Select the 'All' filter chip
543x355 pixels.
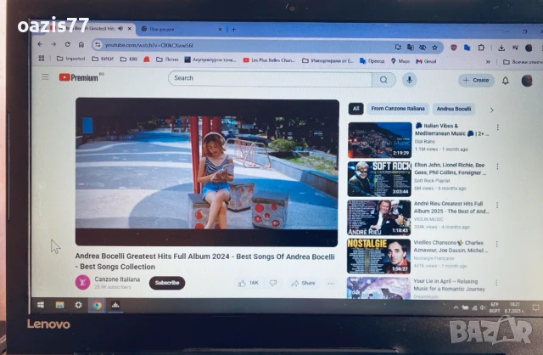tap(356, 109)
